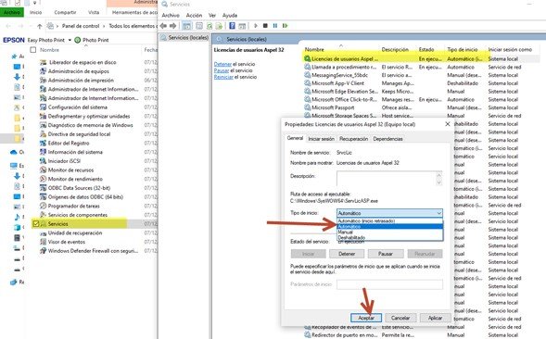This screenshot has height=339, width=546.
Task: Click the Export list toolbar icon
Action: coord(219,26)
